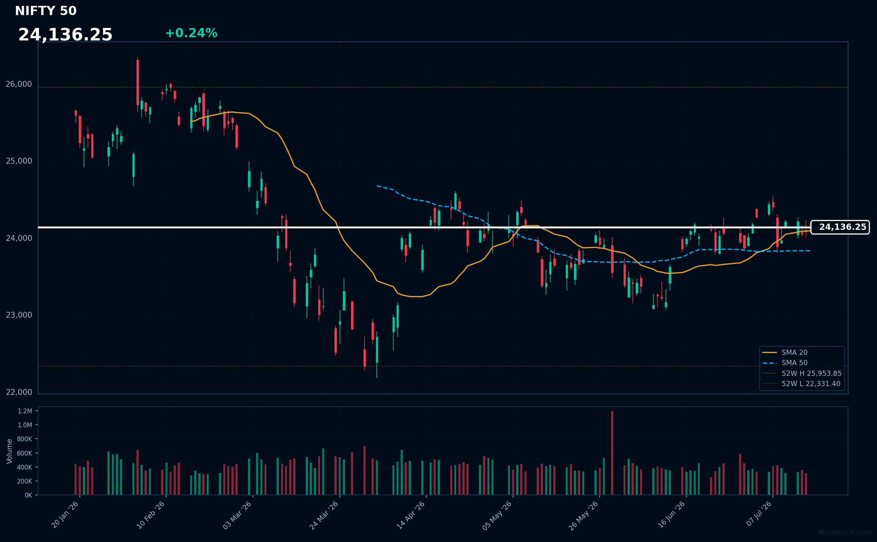Click the 1.2M volume axis label
877x542 pixels.
click(x=25, y=411)
